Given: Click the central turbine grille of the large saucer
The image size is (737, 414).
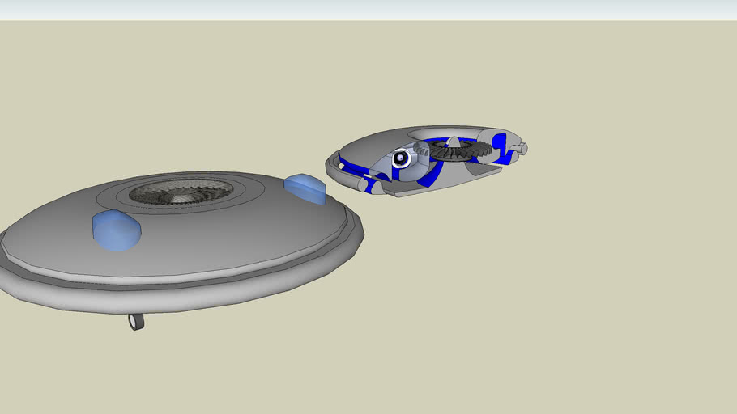Looking at the screenshot, I should coord(181,192).
